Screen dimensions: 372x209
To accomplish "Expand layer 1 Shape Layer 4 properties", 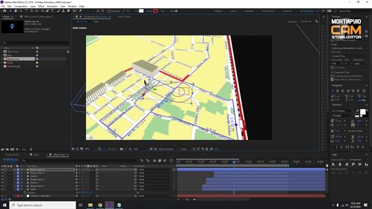I will [x=15, y=170].
